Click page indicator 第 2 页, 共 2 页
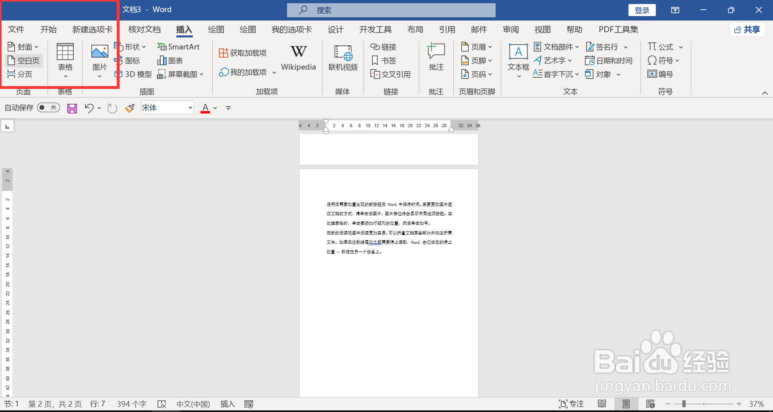This screenshot has height=412, width=773. coord(55,404)
